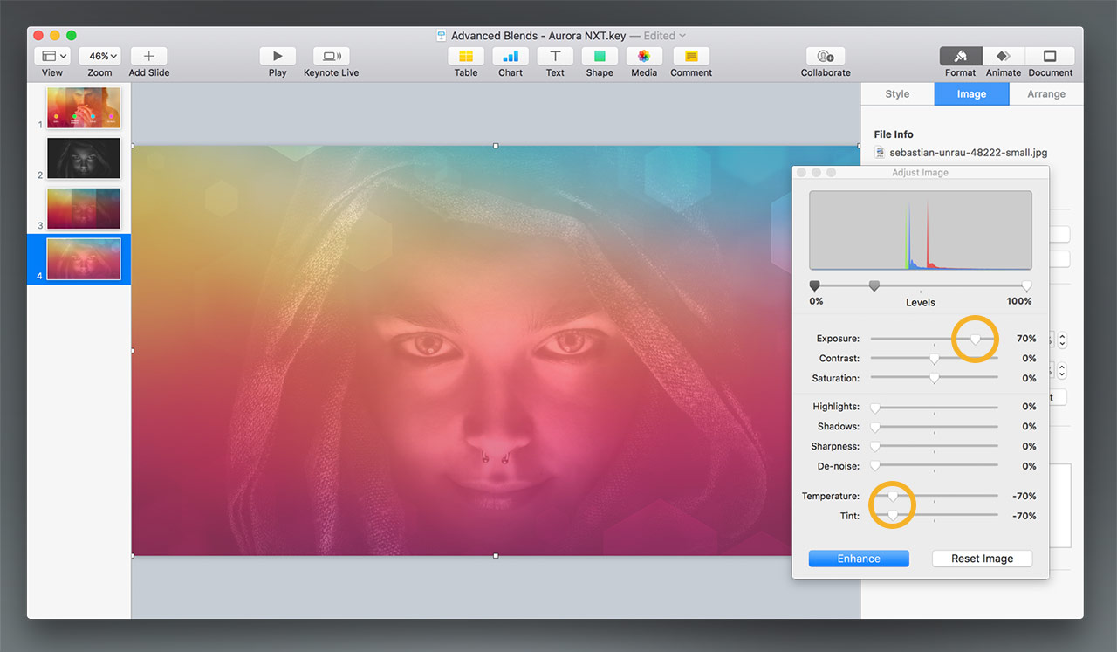Click the Play slideshow icon
The image size is (1117, 652).
pos(278,56)
